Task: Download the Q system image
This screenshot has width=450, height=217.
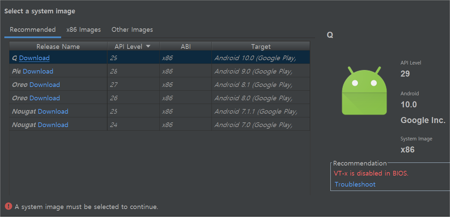Action: (x=34, y=58)
